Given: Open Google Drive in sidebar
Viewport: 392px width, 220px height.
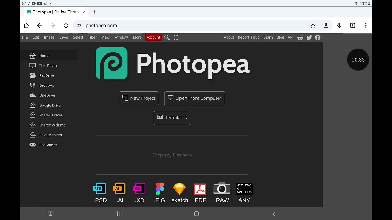Looking at the screenshot, I should coord(49,105).
